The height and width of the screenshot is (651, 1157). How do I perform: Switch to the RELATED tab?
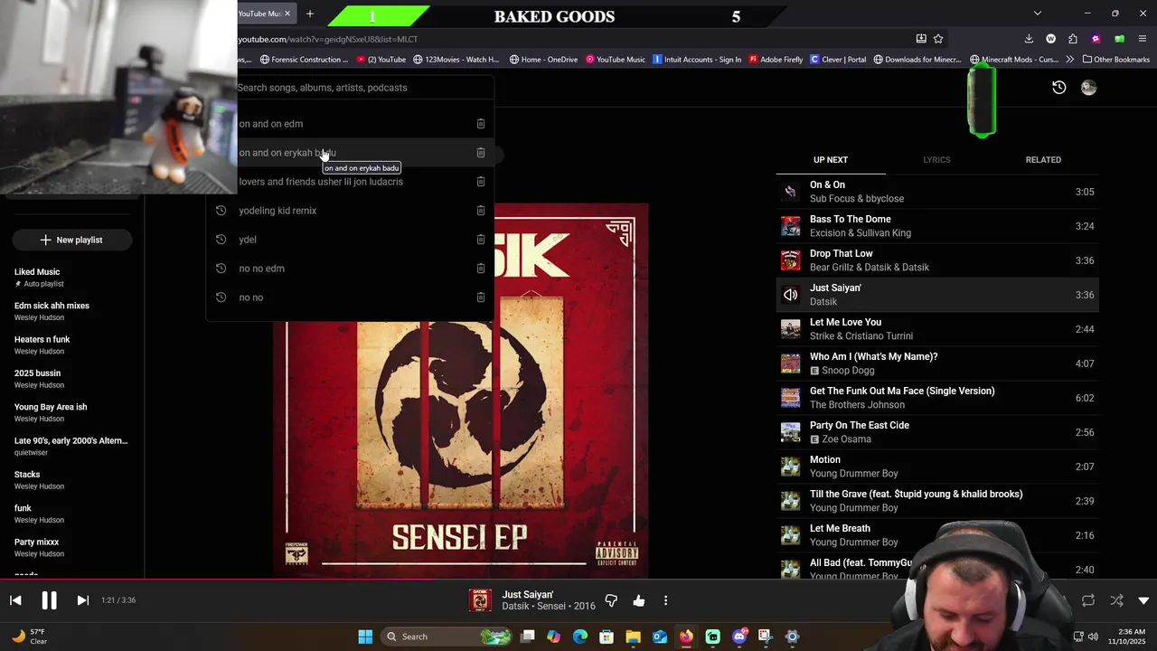[x=1043, y=160]
